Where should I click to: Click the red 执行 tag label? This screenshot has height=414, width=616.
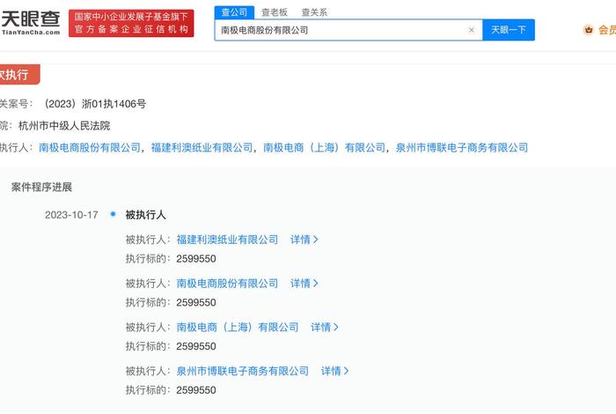[18, 74]
